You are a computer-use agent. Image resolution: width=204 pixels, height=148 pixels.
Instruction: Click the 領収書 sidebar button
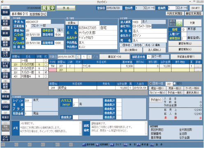click(x=5, y=96)
